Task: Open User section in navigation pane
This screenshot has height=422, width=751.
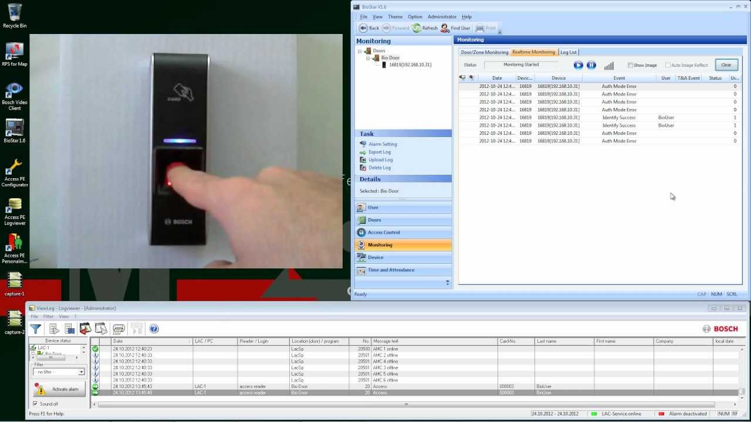Action: 403,207
